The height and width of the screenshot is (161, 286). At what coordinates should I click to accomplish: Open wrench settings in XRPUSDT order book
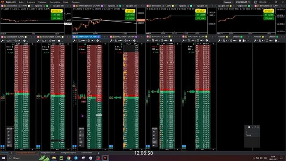pos(75,41)
